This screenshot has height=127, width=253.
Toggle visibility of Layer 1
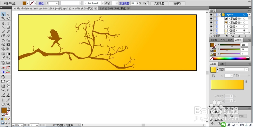211,15
